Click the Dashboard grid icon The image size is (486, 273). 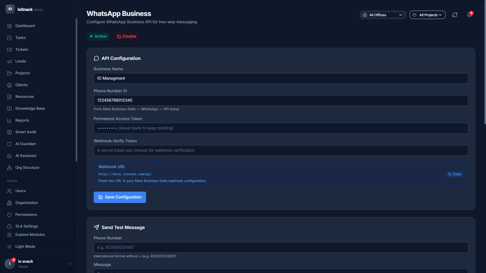coord(9,26)
